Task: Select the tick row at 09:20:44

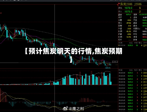Action: point(133,73)
